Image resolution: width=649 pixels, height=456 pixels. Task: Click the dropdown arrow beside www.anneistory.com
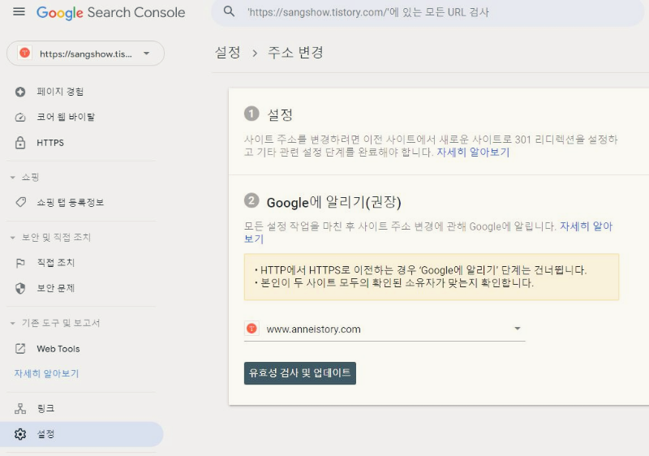pos(517,329)
